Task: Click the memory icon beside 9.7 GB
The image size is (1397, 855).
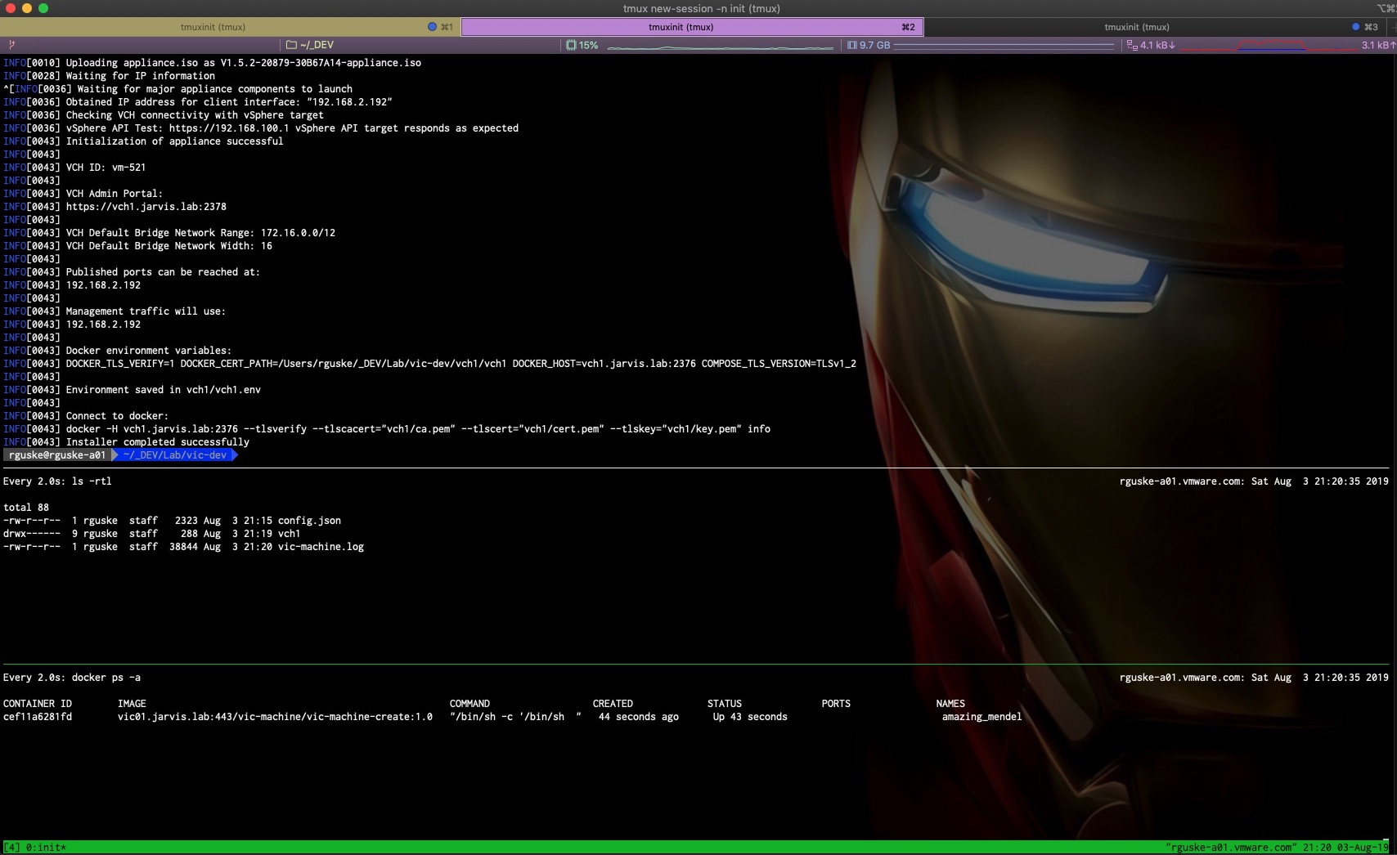Action: [851, 45]
